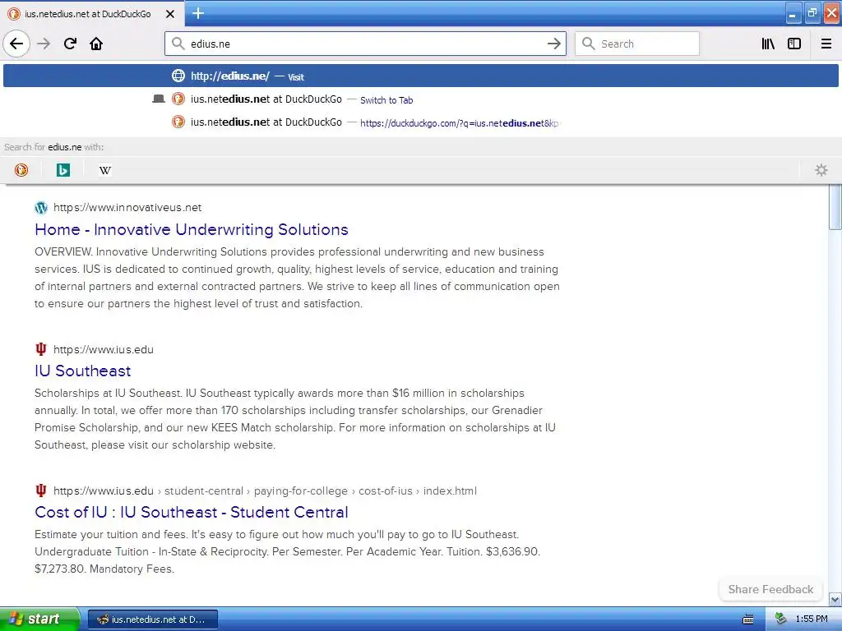The width and height of the screenshot is (842, 631).
Task: Open search settings gear icon
Action: point(821,170)
